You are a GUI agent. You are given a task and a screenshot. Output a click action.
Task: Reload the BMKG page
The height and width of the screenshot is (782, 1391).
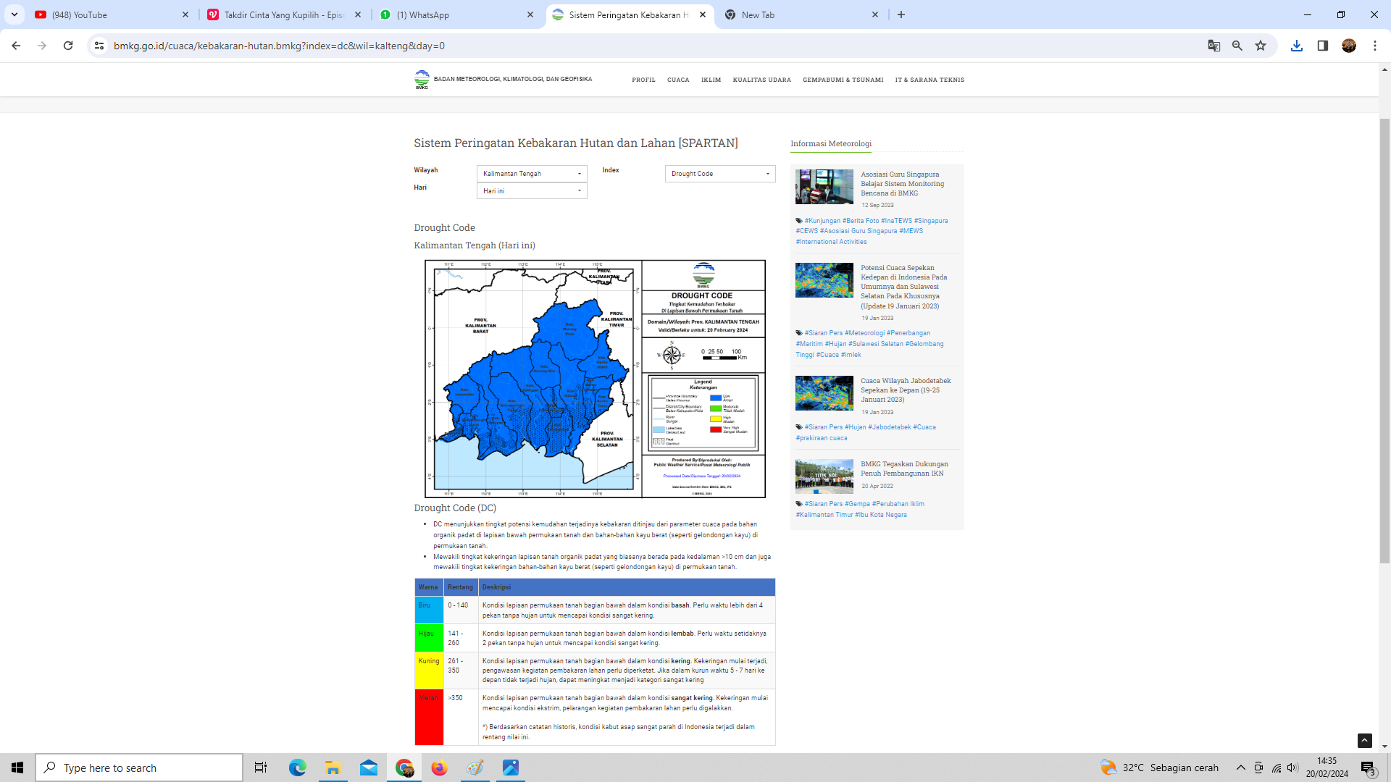pyautogui.click(x=68, y=46)
